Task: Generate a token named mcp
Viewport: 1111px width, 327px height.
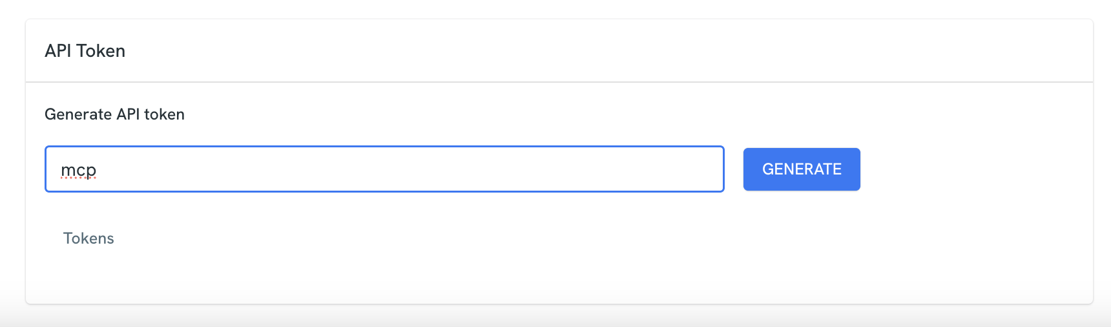Action: pos(802,169)
